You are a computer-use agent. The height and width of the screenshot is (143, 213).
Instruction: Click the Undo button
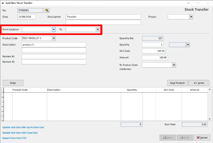[199, 83]
